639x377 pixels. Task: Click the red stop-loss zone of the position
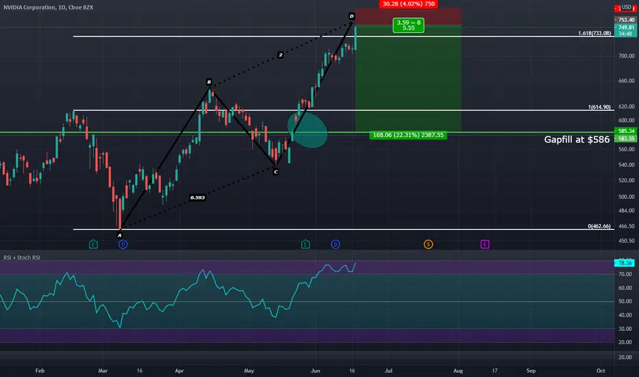click(408, 16)
